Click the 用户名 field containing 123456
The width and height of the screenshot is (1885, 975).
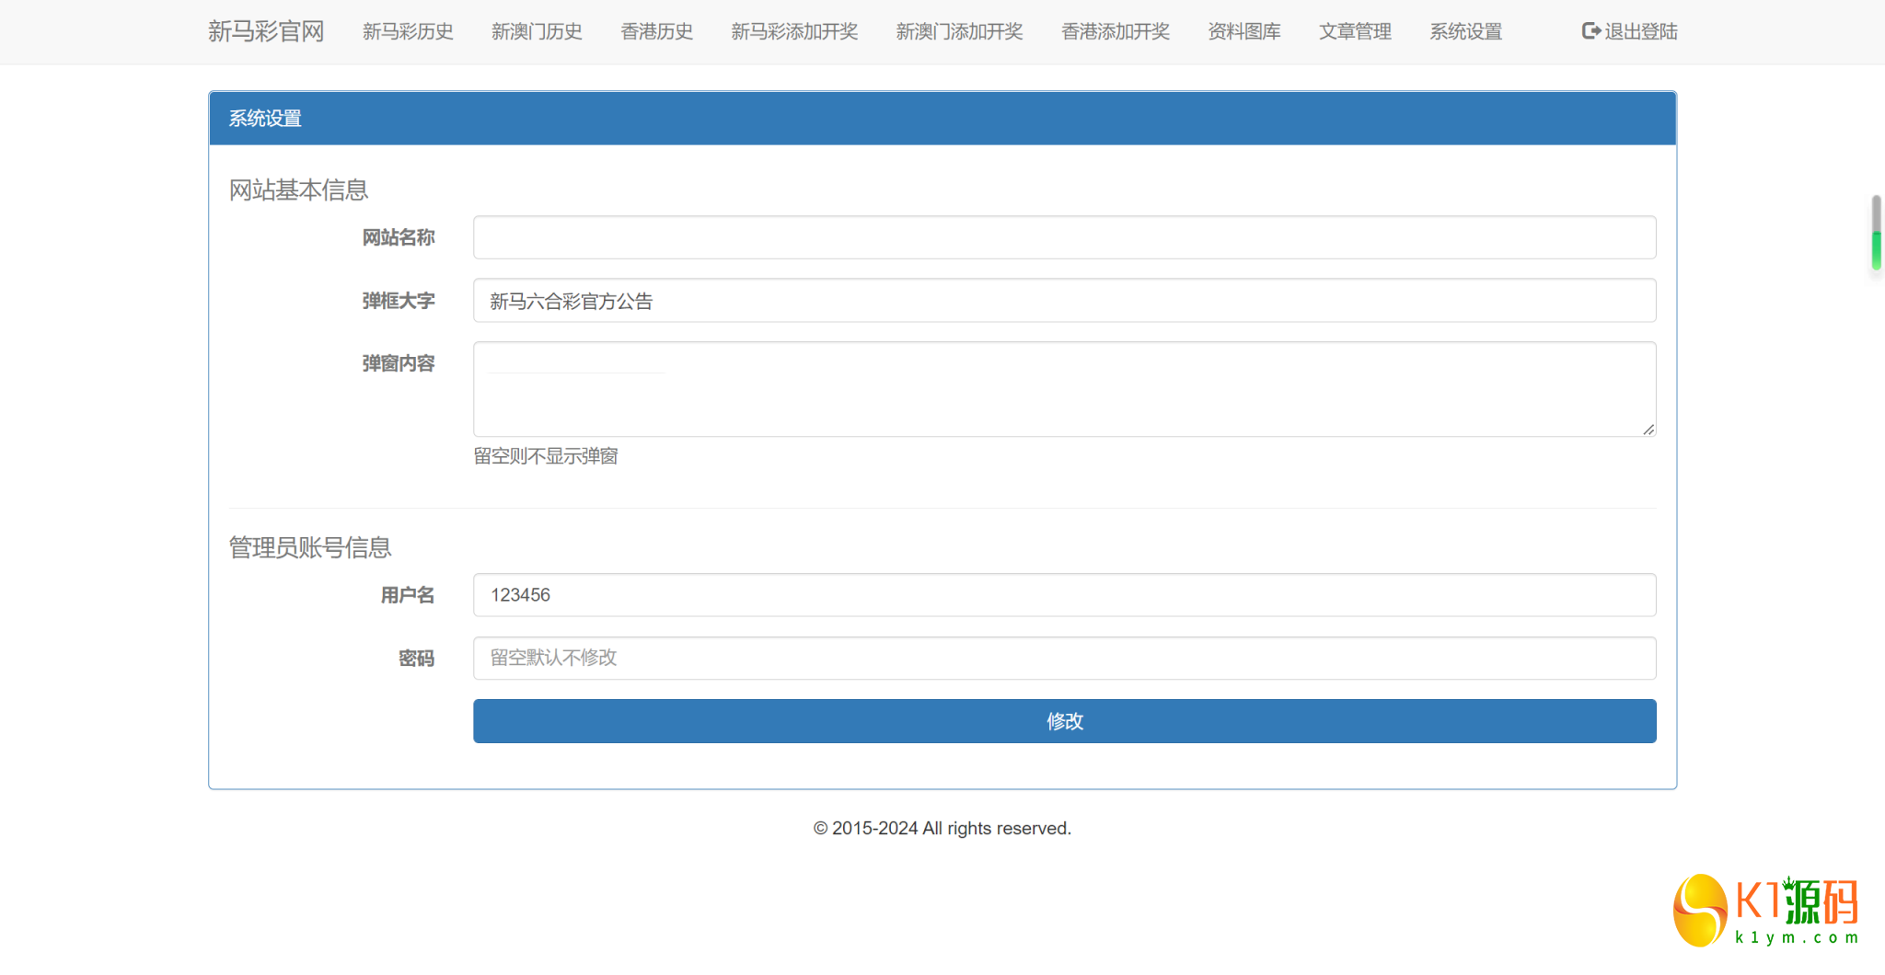click(1064, 595)
